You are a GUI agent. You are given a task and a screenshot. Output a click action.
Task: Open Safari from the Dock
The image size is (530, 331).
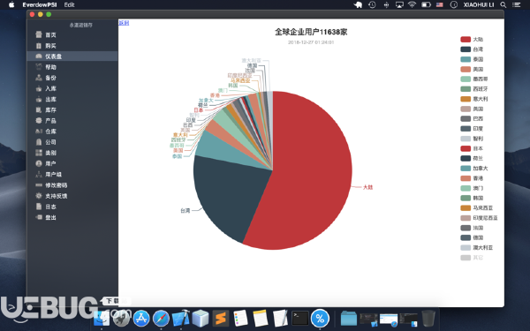(161, 319)
